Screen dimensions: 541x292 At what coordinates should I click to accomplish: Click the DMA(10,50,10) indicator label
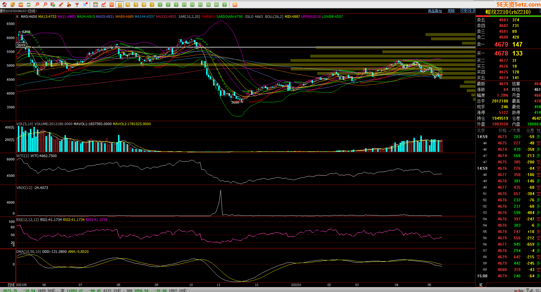coord(29,252)
